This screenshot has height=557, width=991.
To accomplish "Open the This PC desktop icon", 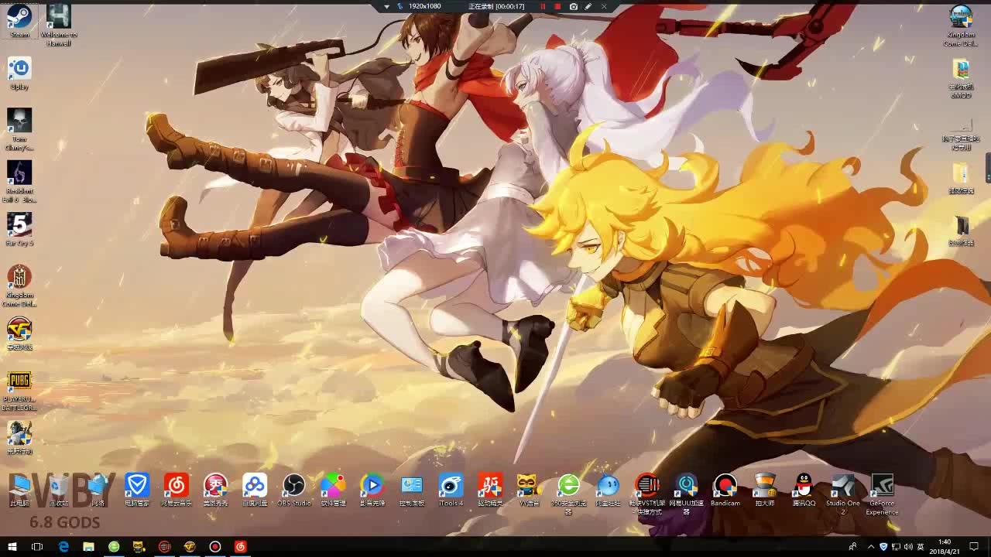I will pyautogui.click(x=19, y=490).
